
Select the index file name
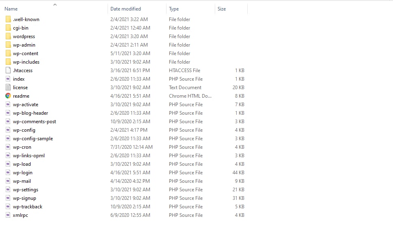19,79
